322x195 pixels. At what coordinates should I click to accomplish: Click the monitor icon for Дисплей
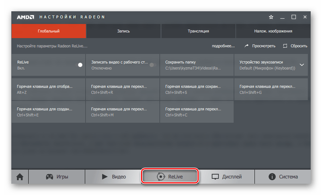click(215, 177)
